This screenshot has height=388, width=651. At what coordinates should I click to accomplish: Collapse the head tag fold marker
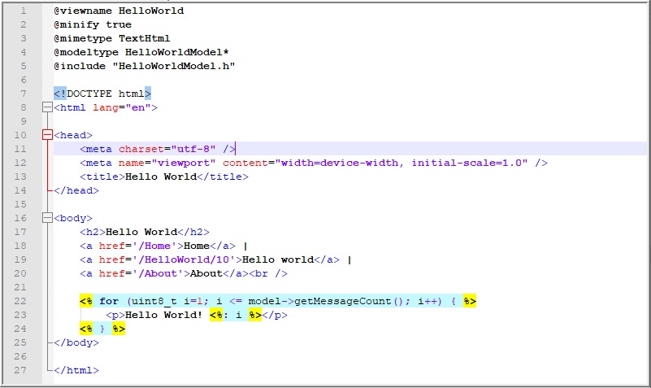coord(47,135)
